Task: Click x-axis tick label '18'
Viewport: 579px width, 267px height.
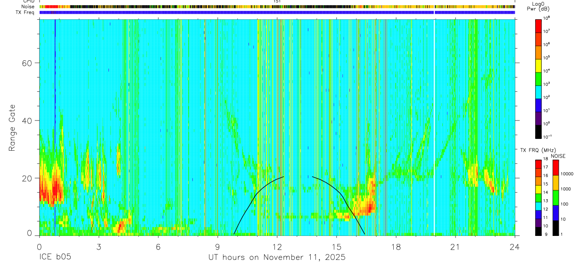Action: pyautogui.click(x=396, y=247)
